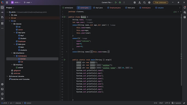
Task: Click the Trial: Unknown button
Action: pos(160,2)
